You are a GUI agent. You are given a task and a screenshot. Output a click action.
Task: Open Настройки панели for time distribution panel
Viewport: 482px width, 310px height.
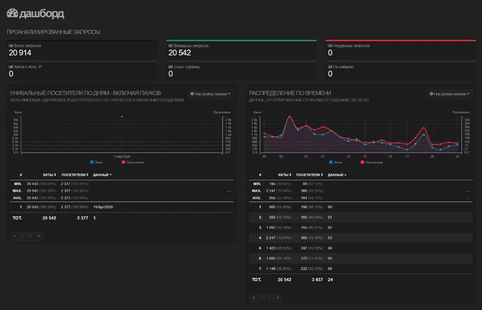[x=450, y=94]
